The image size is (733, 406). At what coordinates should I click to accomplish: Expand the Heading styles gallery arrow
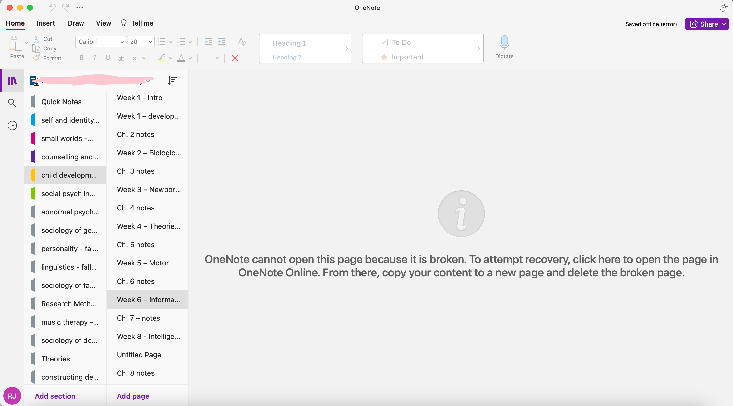[347, 48]
